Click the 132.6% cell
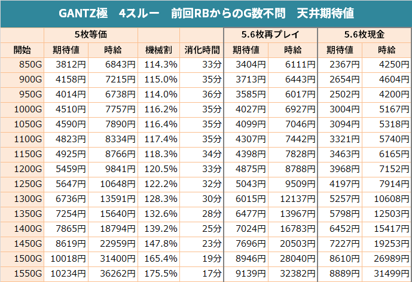The height and width of the screenshot is (282, 412). (x=158, y=214)
